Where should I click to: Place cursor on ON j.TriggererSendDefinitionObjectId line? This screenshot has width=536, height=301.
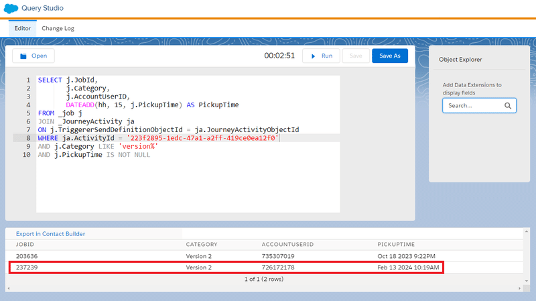(168, 130)
